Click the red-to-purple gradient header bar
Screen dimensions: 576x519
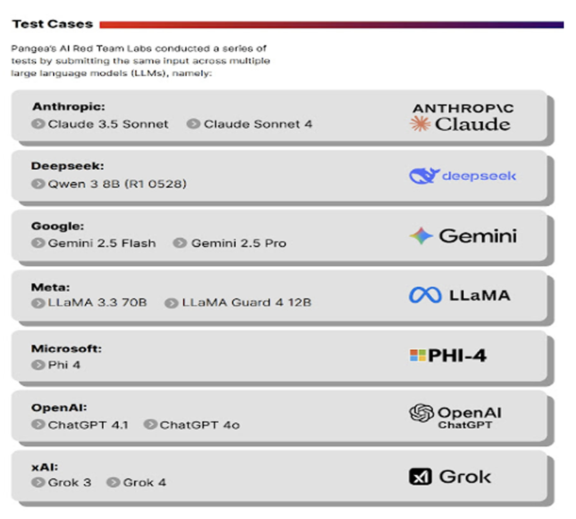pos(331,25)
